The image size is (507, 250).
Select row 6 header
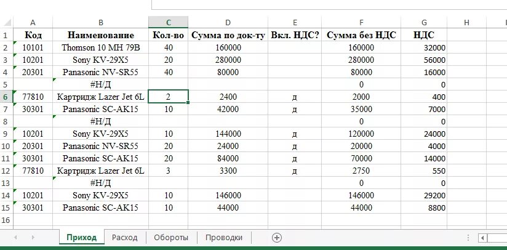(7, 97)
